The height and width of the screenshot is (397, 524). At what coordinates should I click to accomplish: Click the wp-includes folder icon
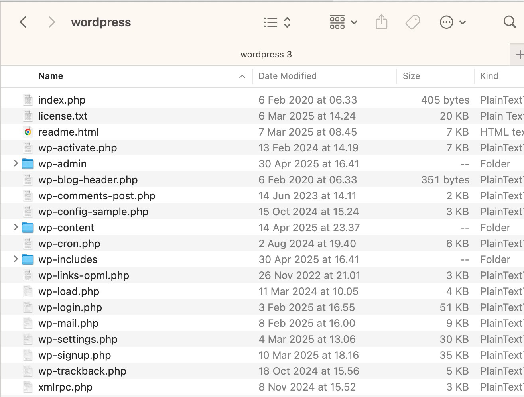[28, 259]
